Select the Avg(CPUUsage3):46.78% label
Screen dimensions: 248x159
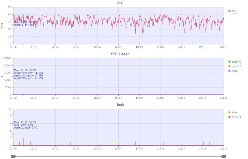28,76
